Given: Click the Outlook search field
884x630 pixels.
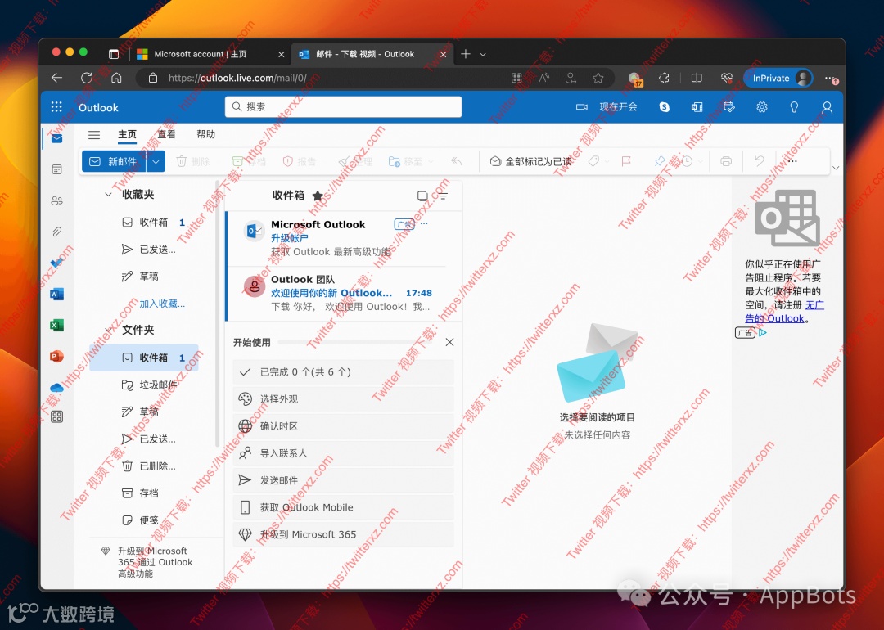Looking at the screenshot, I should (343, 107).
